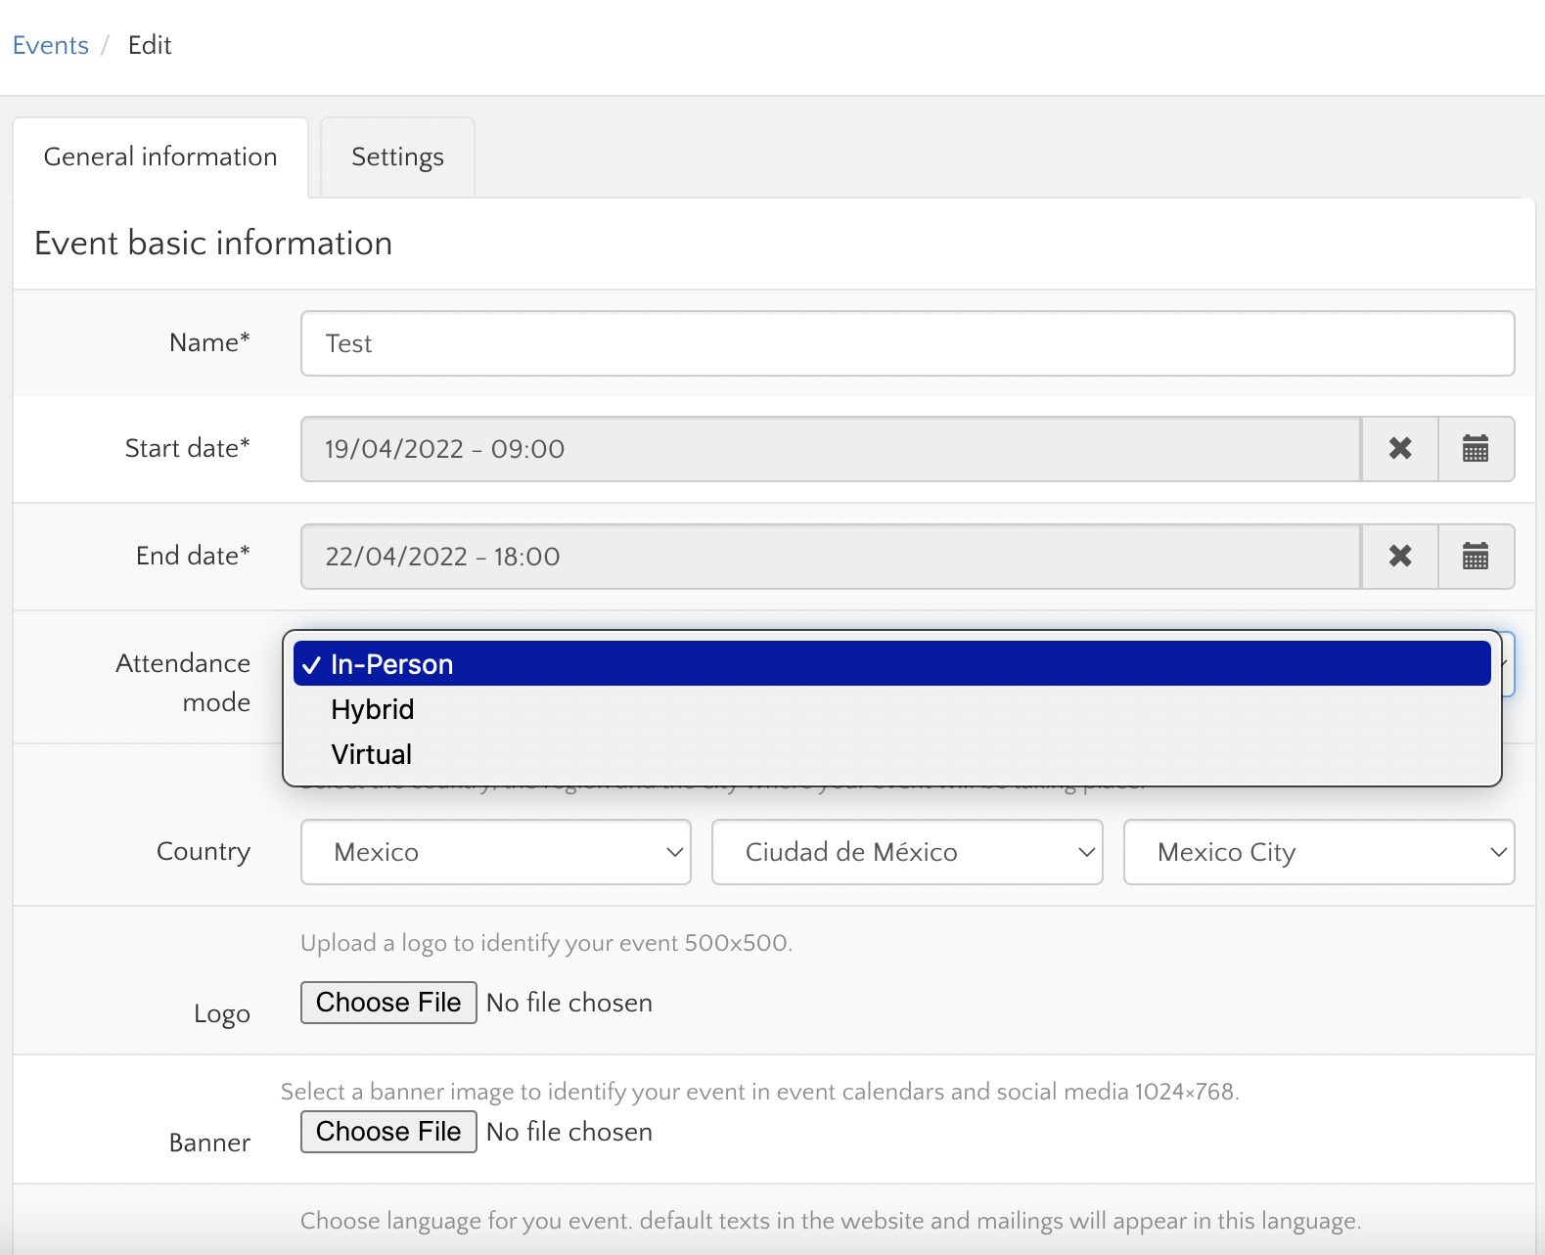The height and width of the screenshot is (1255, 1545).
Task: Expand the Ciudad de México region dropdown
Action: click(x=907, y=852)
